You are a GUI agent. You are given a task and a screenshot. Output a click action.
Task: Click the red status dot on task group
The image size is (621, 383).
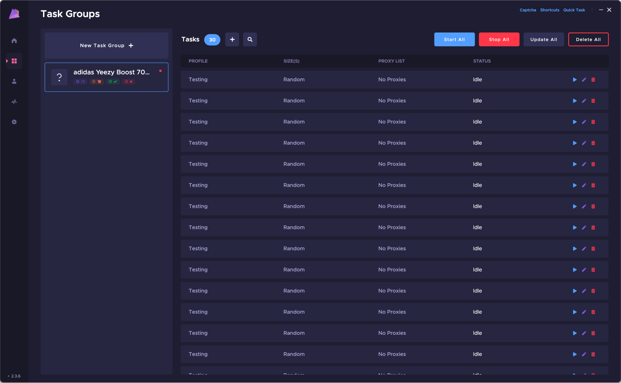160,71
